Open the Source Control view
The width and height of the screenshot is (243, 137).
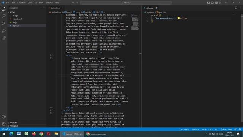(3, 23)
